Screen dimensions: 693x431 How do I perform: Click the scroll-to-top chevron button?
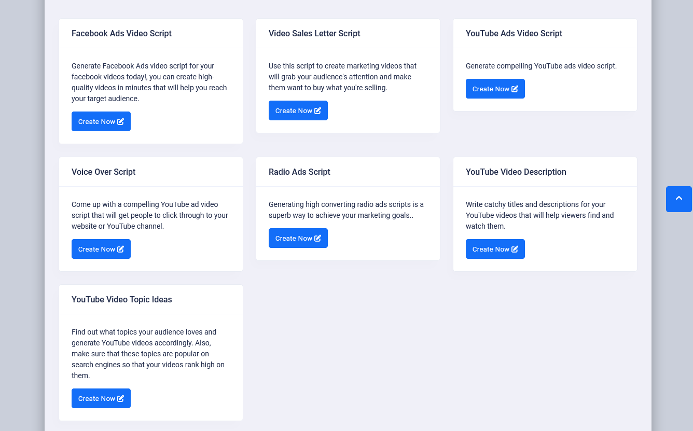(x=678, y=199)
